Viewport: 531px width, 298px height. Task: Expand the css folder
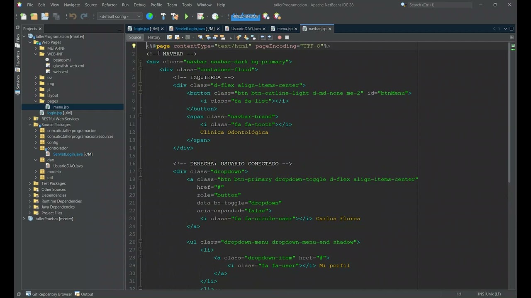point(36,77)
